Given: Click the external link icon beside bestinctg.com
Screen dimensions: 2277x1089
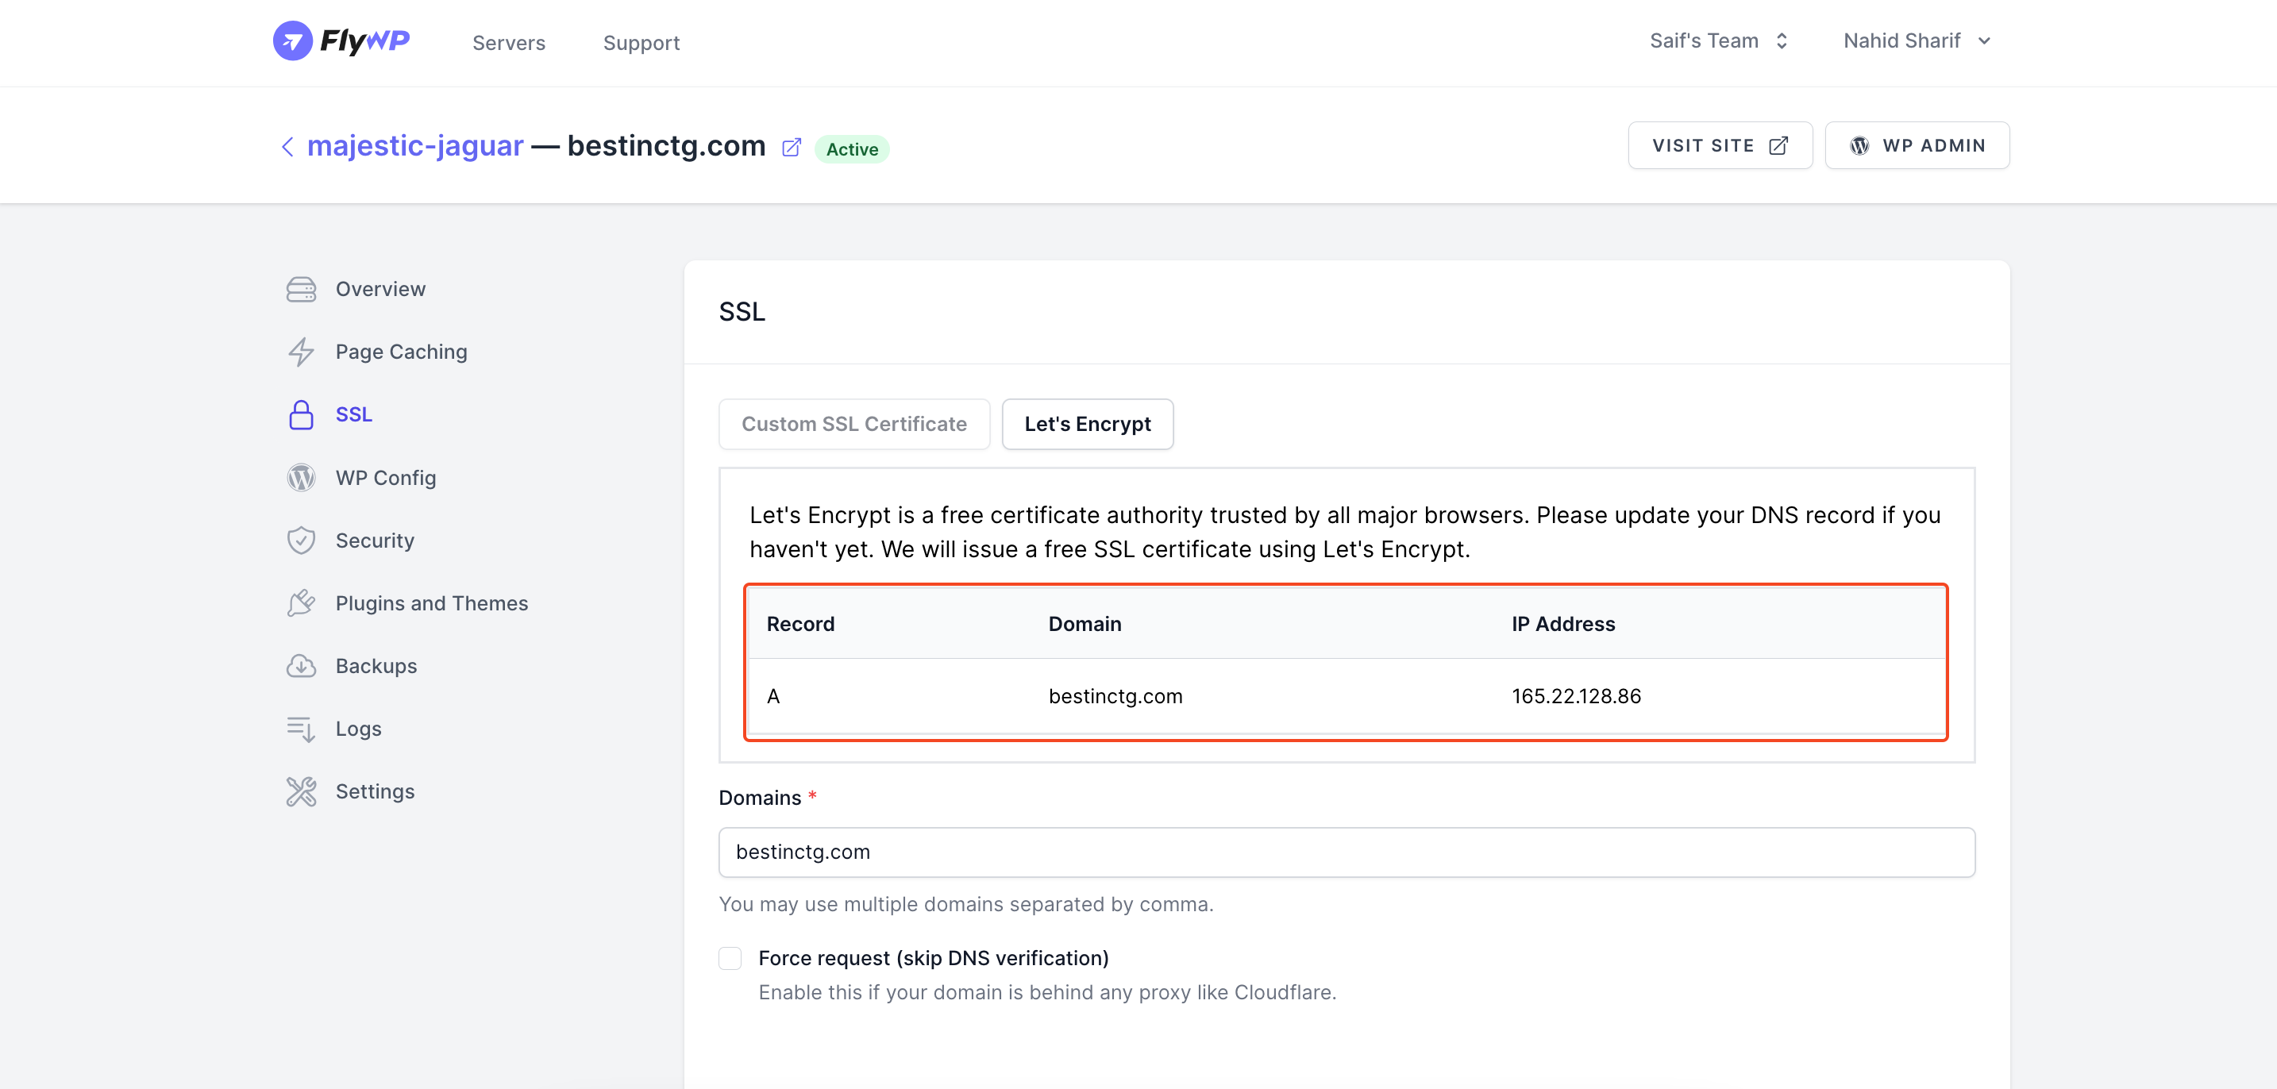Looking at the screenshot, I should point(791,147).
